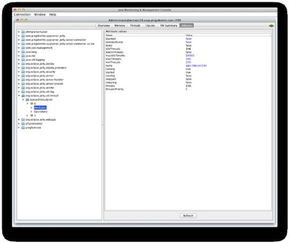Select the Operations tree item
289x243 pixels.
(40, 111)
